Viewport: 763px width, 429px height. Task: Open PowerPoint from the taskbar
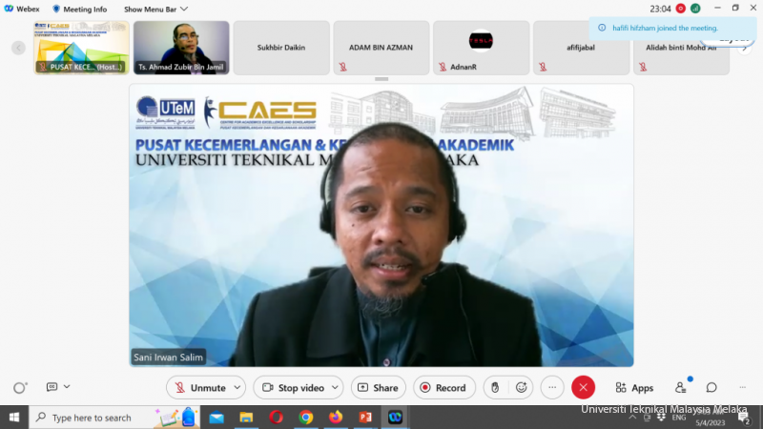point(363,418)
